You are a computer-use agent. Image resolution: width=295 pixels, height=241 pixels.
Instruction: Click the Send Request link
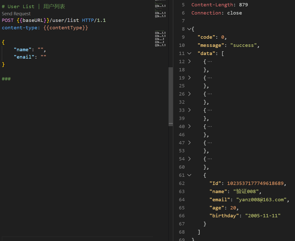pos(16,14)
